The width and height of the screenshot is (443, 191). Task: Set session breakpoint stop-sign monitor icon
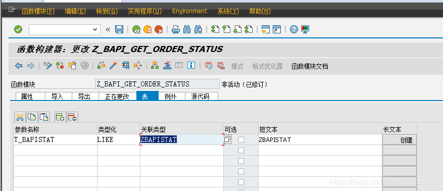pos(209,66)
